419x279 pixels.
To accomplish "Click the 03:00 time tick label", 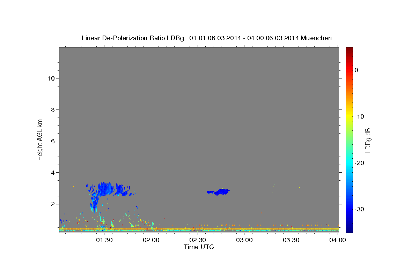I will pos(244,240).
